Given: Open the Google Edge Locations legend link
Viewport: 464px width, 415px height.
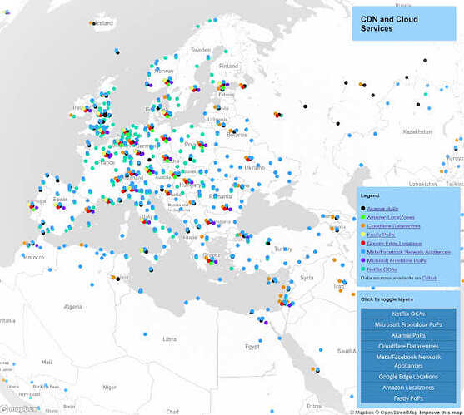Looking at the screenshot, I should click(394, 244).
